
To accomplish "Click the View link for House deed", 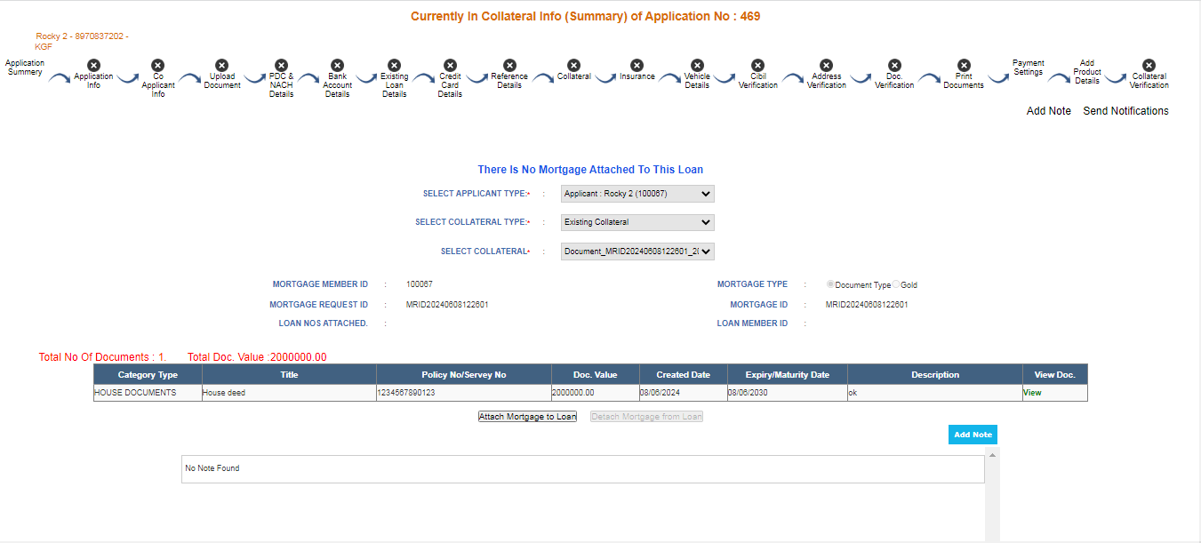I will click(x=1032, y=393).
